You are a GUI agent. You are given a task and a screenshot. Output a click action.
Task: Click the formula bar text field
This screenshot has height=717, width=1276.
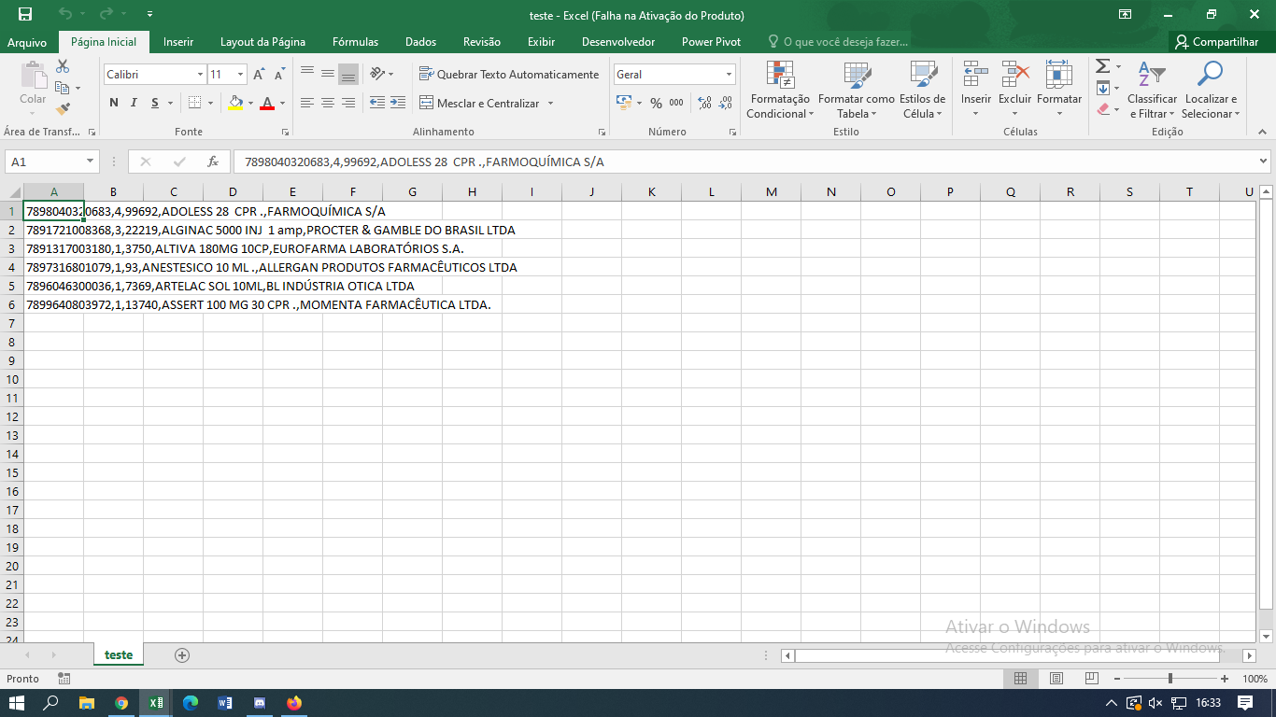(744, 162)
